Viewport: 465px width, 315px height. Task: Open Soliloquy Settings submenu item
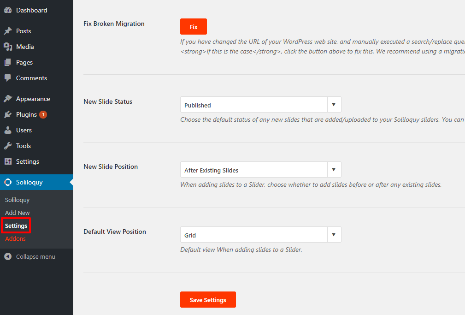(x=16, y=226)
